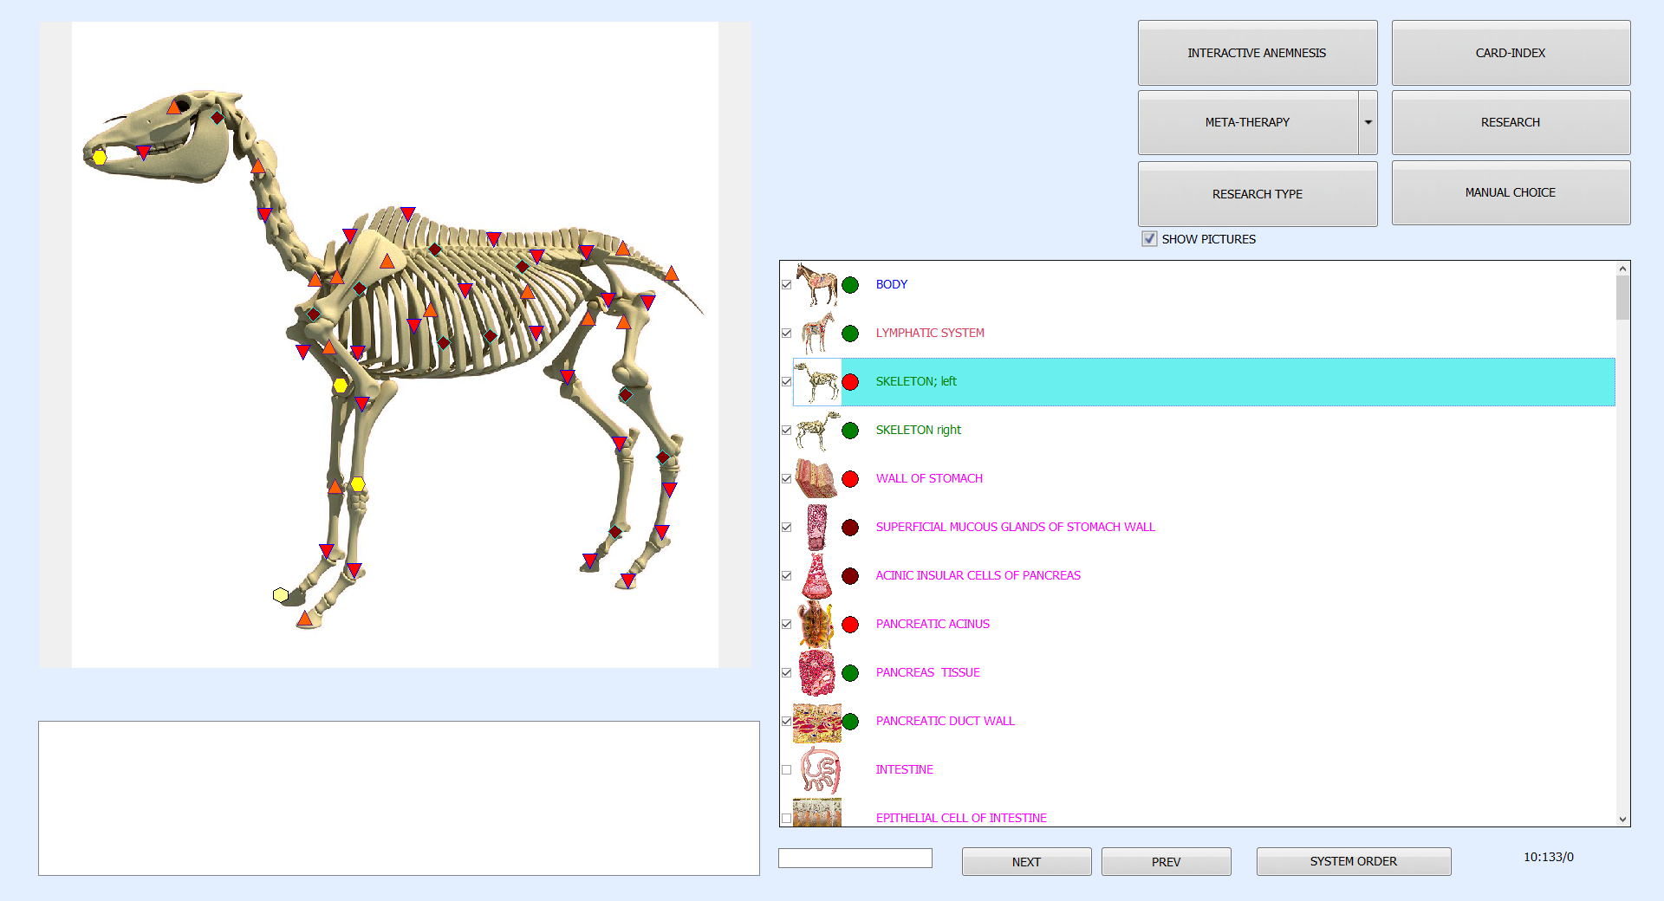This screenshot has height=901, width=1664.
Task: Click the yellow hexagon marker on horse's nose
Action: tap(100, 157)
